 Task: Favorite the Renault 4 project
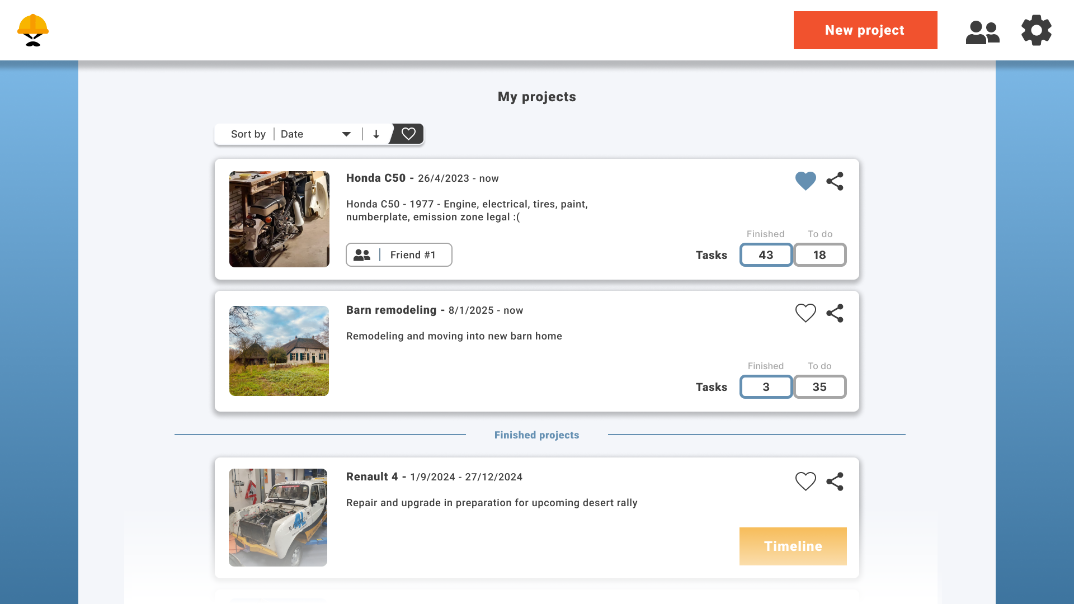(x=805, y=482)
